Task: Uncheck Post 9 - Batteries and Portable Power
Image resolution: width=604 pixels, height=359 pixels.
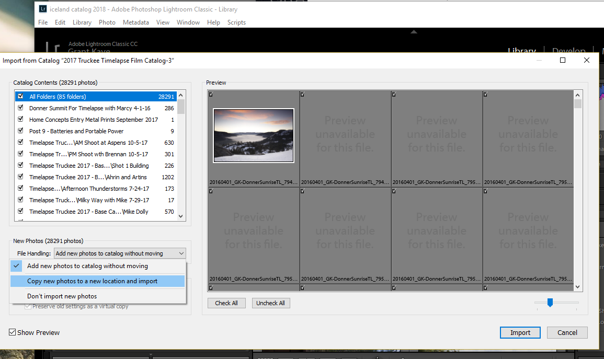Action: [21, 131]
